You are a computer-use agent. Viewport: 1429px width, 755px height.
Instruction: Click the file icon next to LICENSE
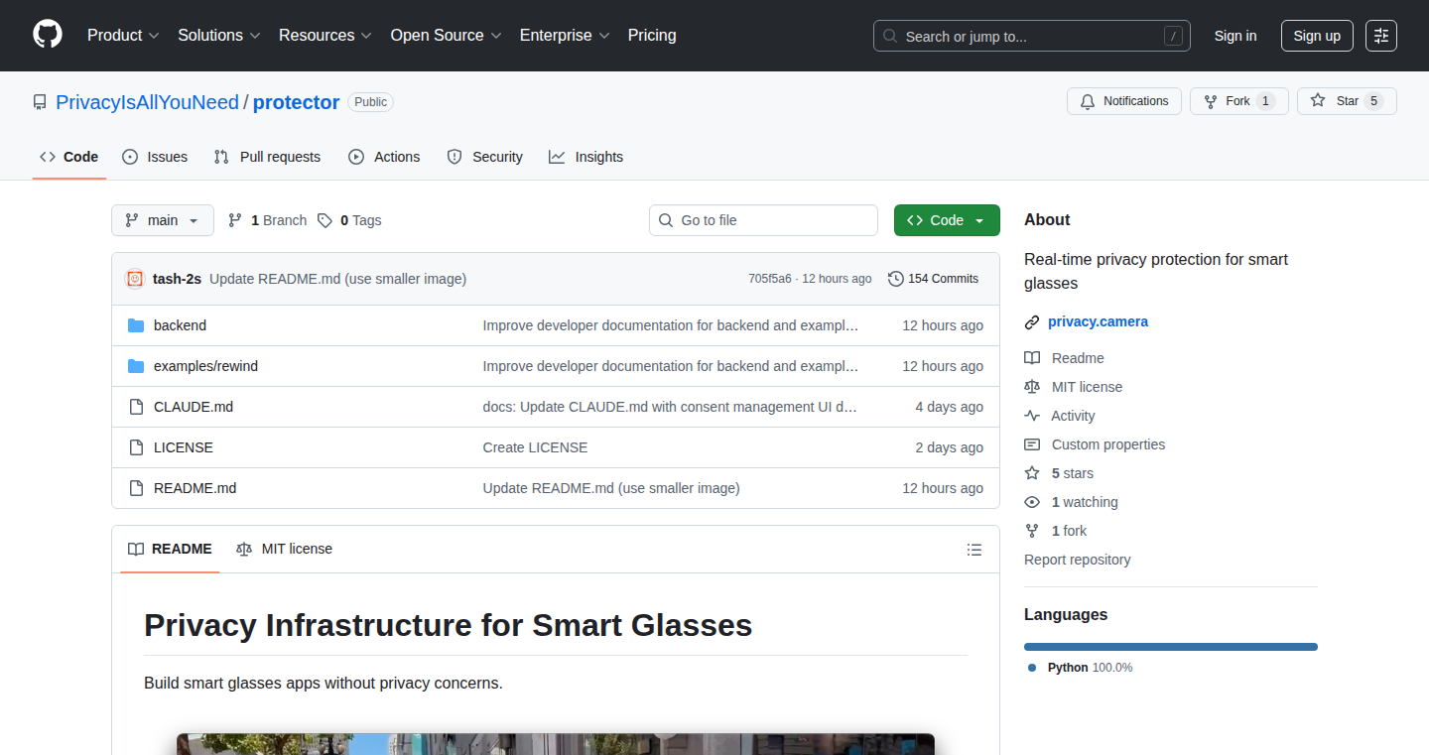pos(136,447)
